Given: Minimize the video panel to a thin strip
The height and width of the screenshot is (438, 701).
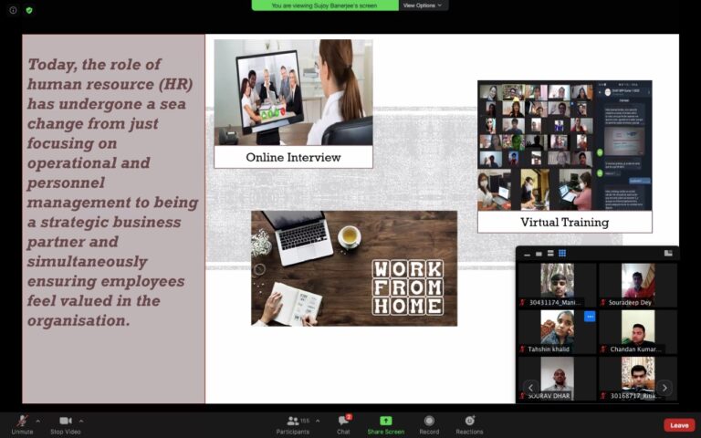Looking at the screenshot, I should point(526,253).
